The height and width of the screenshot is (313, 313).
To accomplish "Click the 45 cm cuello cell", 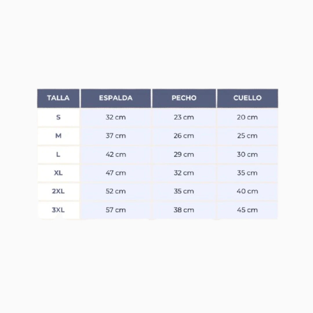I will coord(248,210).
